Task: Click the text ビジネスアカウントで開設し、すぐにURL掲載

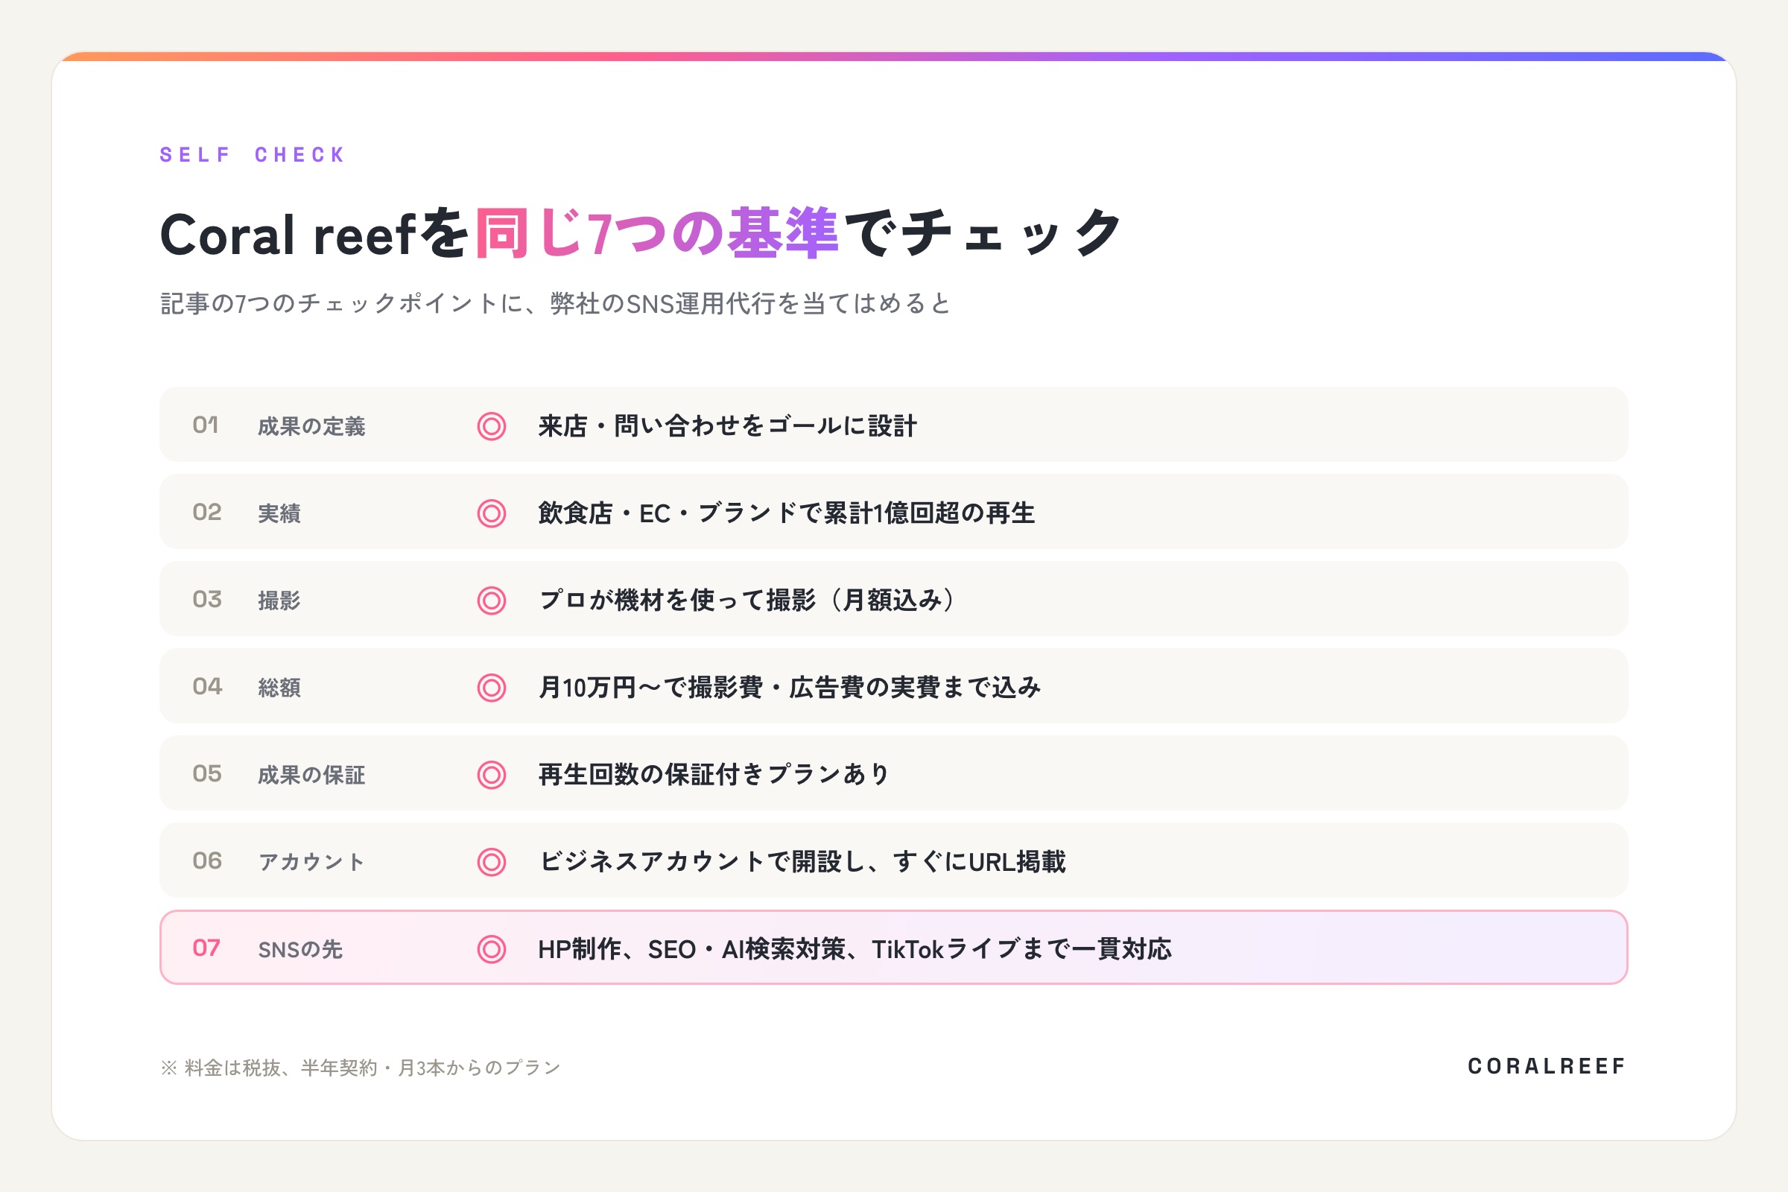Action: [802, 862]
